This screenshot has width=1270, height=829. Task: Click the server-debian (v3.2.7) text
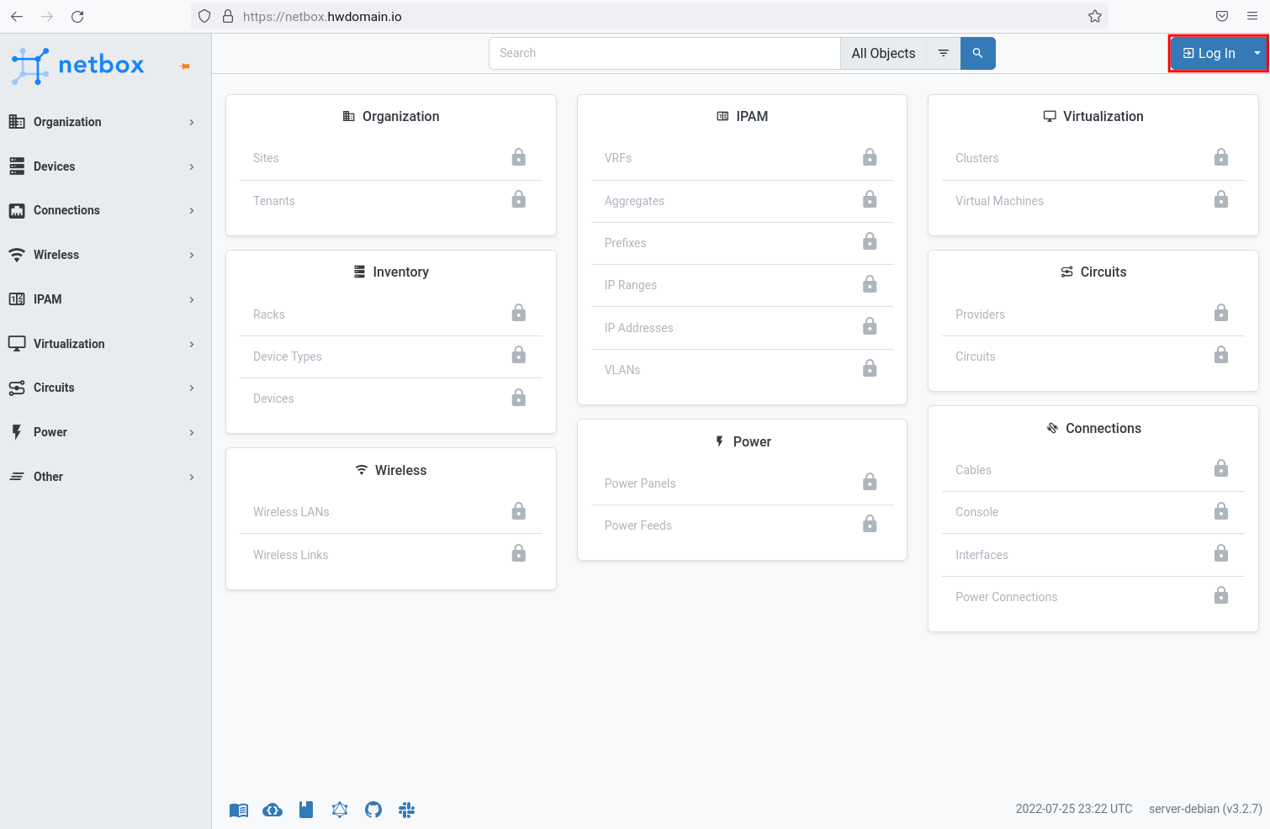[1205, 809]
